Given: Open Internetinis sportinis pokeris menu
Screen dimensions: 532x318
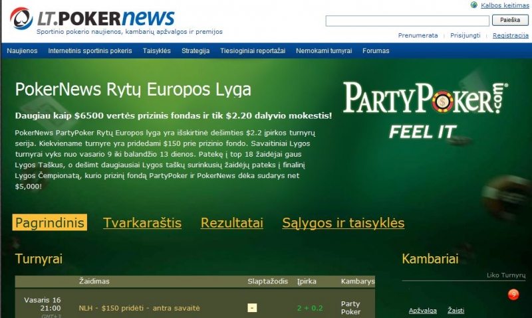Looking at the screenshot, I should click(90, 51).
